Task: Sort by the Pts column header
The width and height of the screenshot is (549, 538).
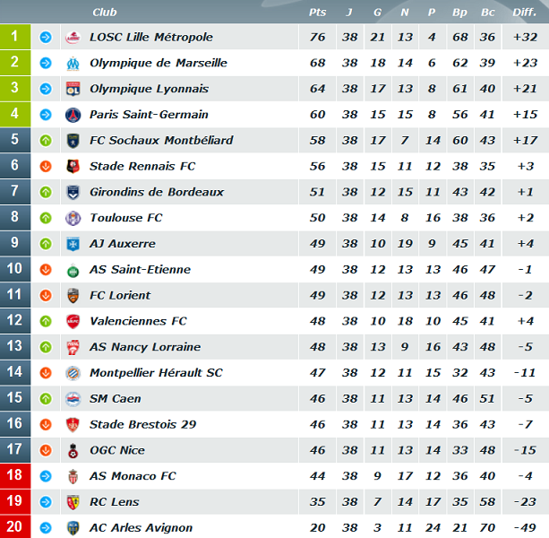Action: [x=317, y=13]
